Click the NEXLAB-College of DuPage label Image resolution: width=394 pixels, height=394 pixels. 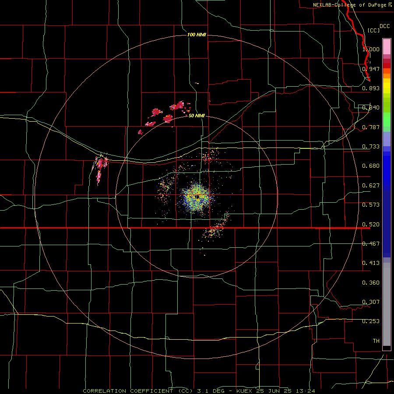[349, 5]
